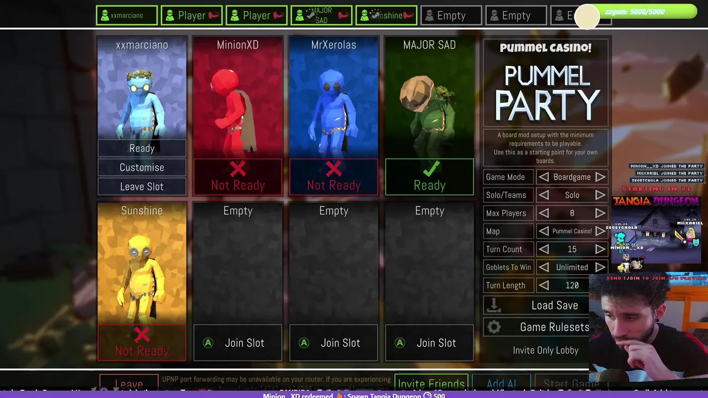The image size is (708, 398).
Task: Click MAJOR SAD's green Ready status
Action: [429, 177]
